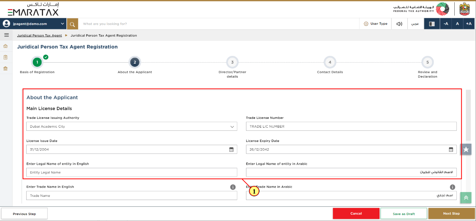The width and height of the screenshot is (476, 221).
Task: Increase font size with +A
Action: coord(469,24)
